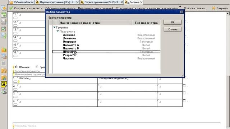Image resolution: width=230 pixels, height=129 pixels.
Task: Click the Наименование параметра column header
Action: point(96,23)
